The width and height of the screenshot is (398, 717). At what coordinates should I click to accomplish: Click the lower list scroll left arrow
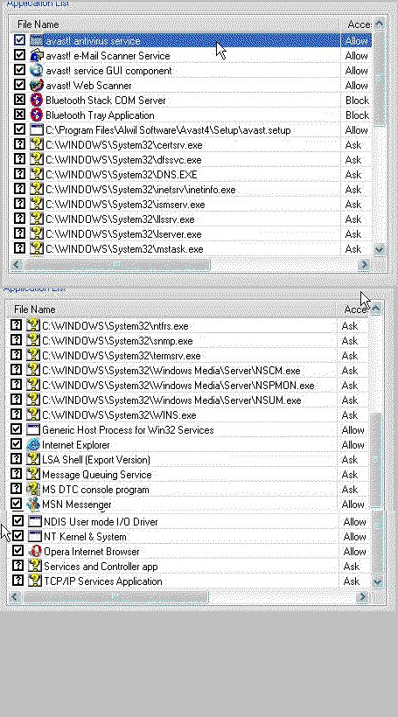15,596
